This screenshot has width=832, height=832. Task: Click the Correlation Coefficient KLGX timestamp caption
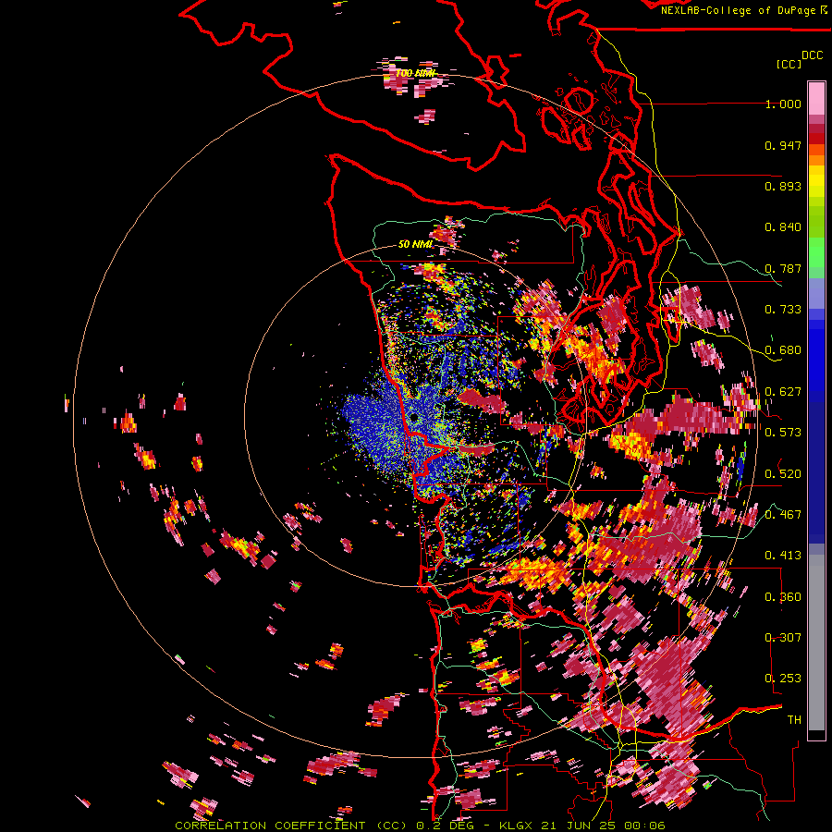[420, 826]
